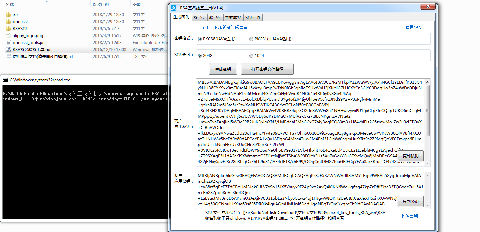The width and height of the screenshot is (480, 232).
Task: Select the alipay_logo.png file icon
Action: click(x=9, y=36)
